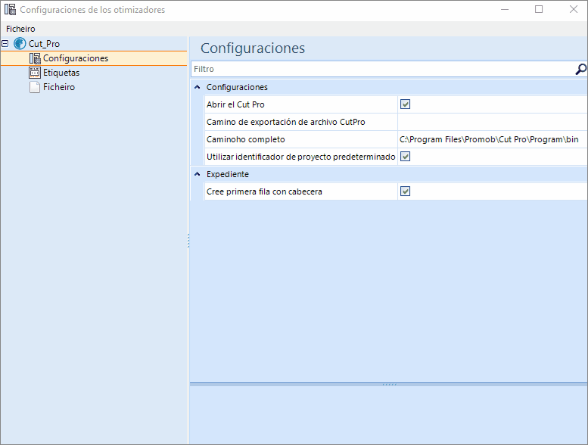Click the Caminoho completo path value
This screenshot has width=588, height=445.
(x=489, y=139)
